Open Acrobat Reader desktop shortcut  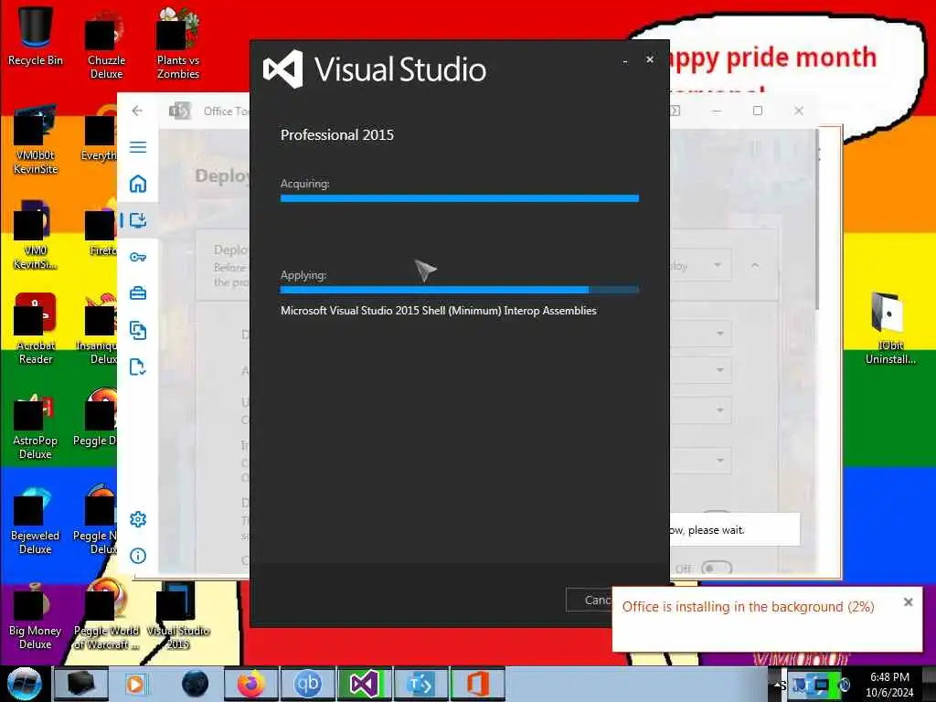tap(36, 329)
